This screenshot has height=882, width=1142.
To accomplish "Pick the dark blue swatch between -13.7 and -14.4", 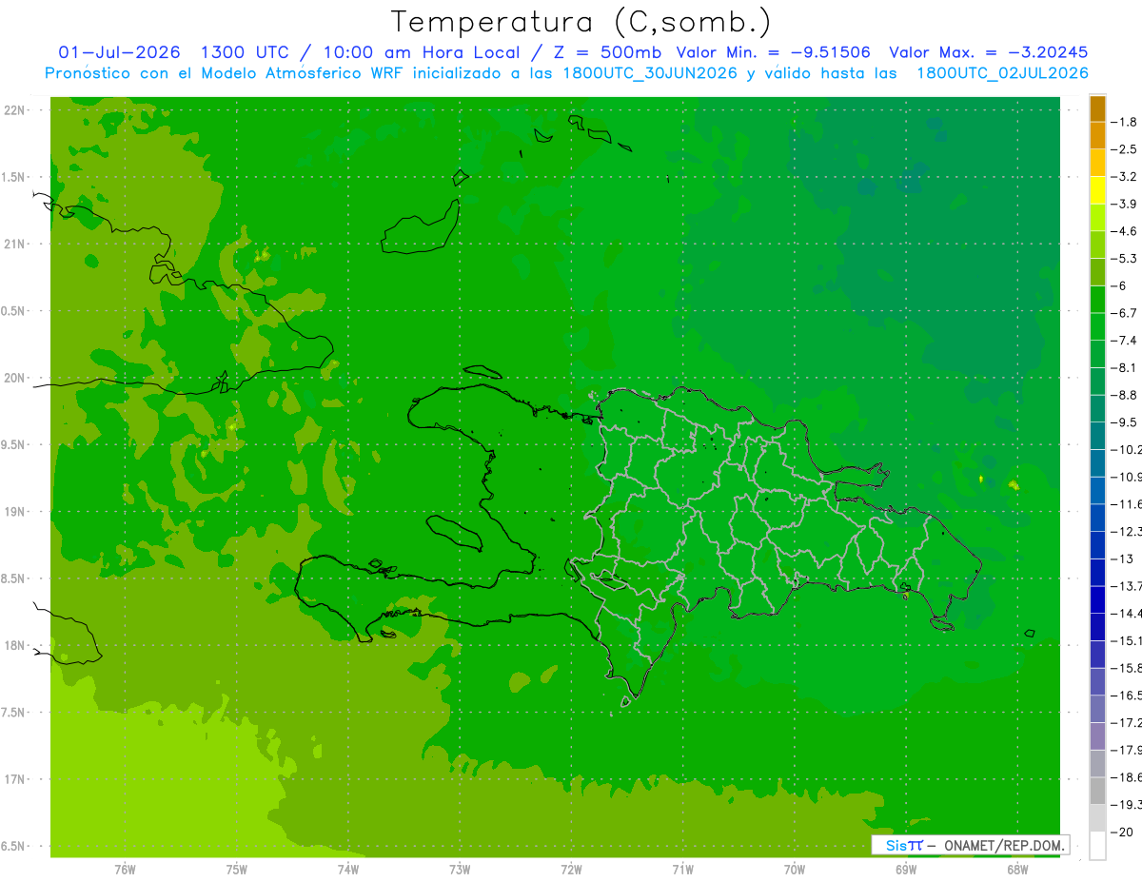I will [x=1097, y=599].
